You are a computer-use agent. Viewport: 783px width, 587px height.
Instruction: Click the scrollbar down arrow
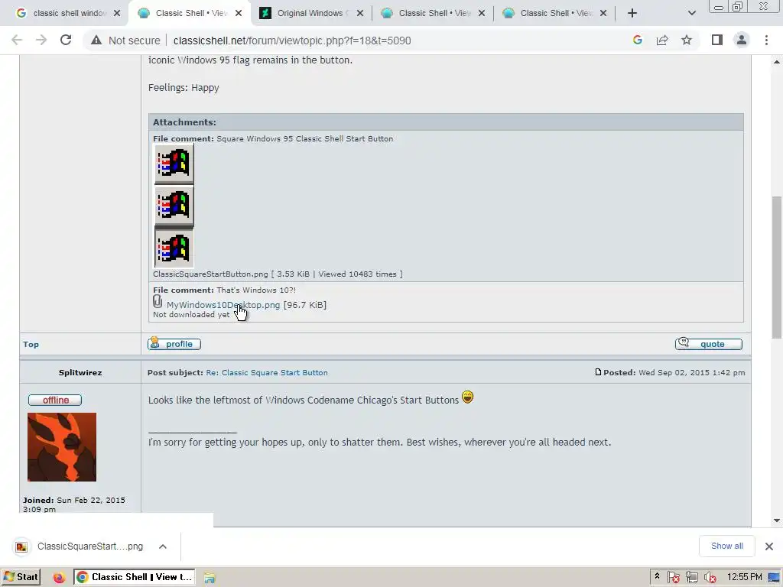coord(777,521)
